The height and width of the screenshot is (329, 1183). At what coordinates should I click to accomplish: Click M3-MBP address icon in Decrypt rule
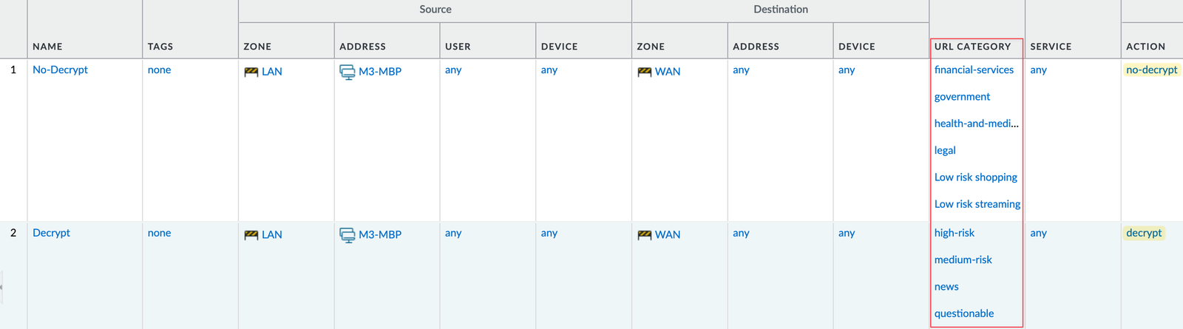pos(347,235)
